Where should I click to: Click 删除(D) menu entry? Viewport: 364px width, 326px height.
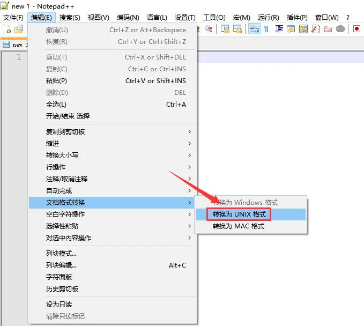113,93
